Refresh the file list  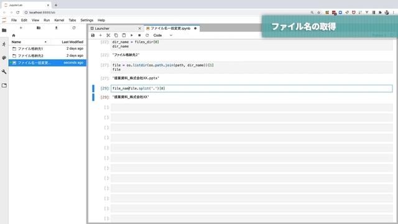74,27
